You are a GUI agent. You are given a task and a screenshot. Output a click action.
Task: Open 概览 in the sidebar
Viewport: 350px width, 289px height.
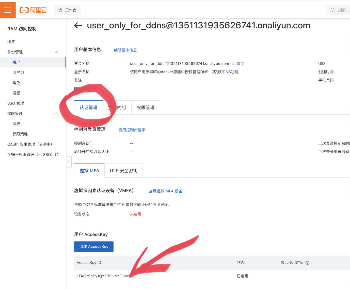coord(11,42)
